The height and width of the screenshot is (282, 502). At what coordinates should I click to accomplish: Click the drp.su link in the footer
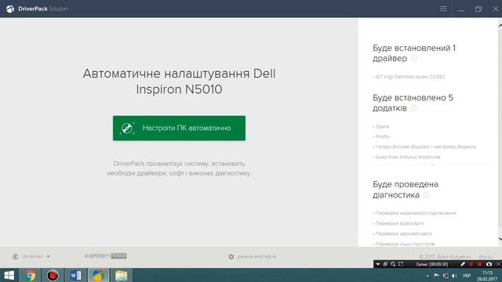[x=486, y=257]
